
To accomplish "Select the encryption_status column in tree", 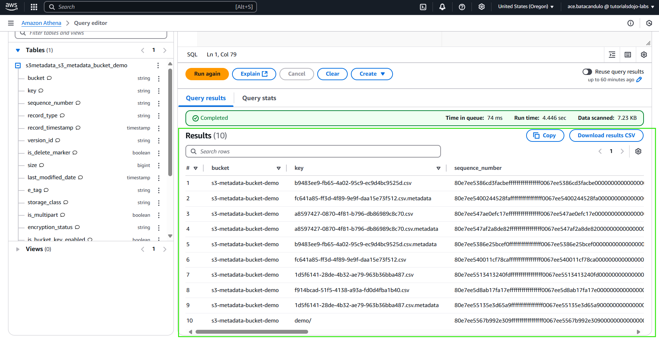I will (x=50, y=227).
